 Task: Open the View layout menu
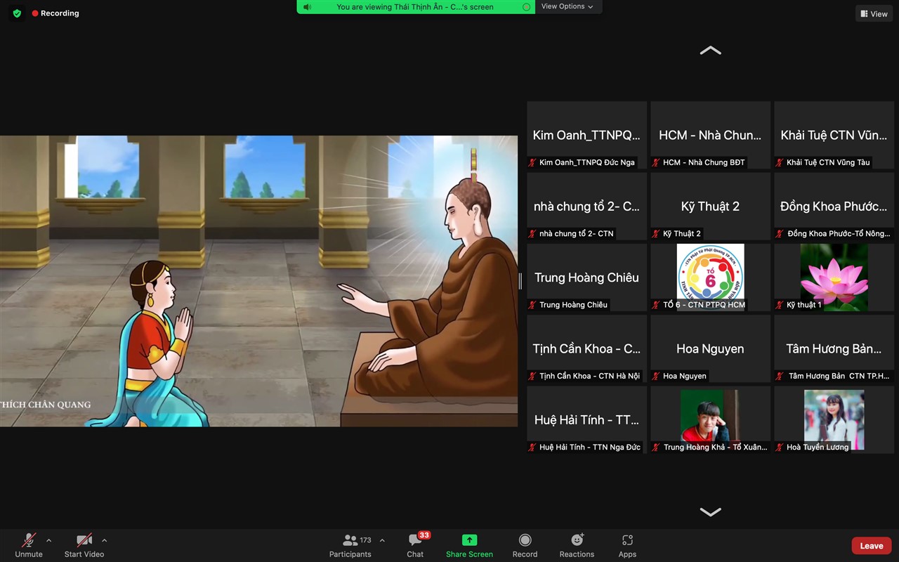click(874, 13)
